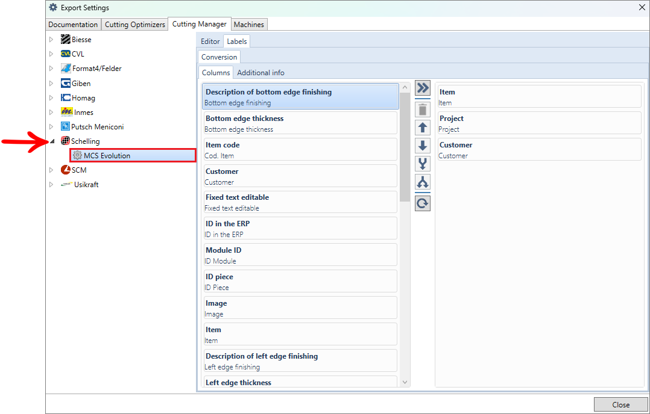
Task: Click column list scrollbar up arrow
Action: click(x=405, y=87)
